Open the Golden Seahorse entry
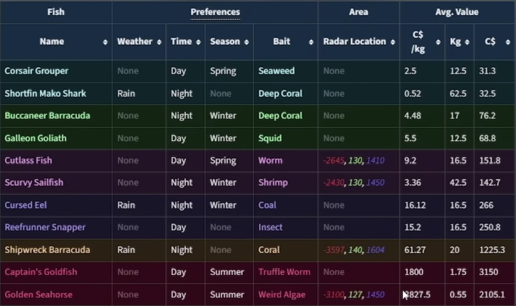Image resolution: width=516 pixels, height=306 pixels. 38,295
